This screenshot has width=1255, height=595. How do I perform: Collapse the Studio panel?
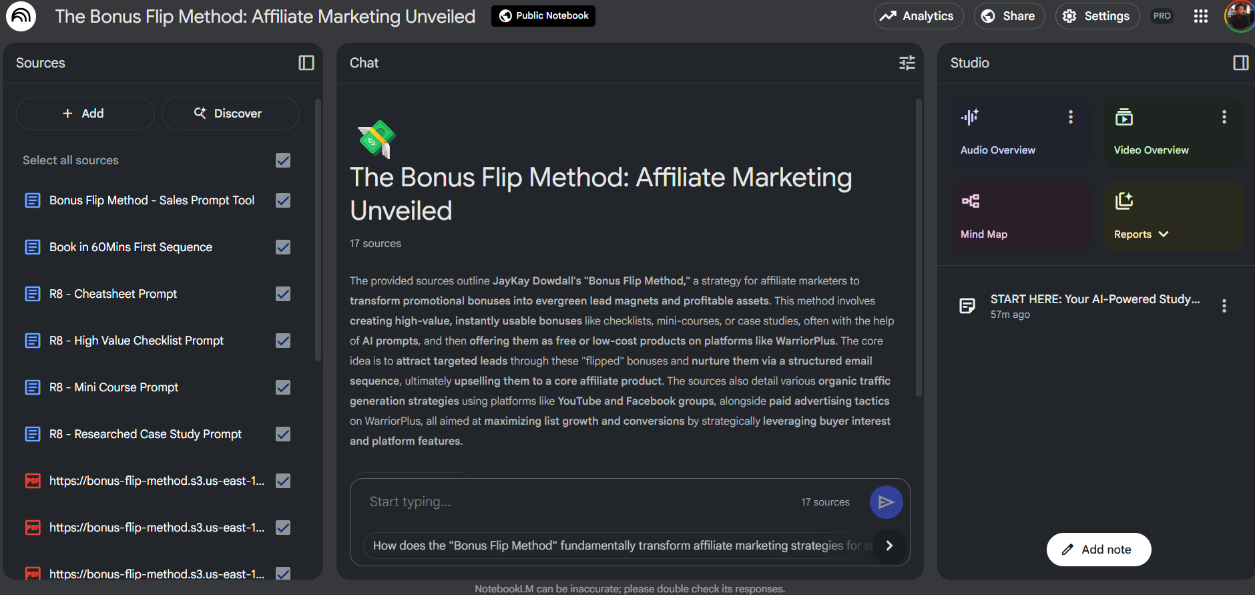coord(1240,63)
